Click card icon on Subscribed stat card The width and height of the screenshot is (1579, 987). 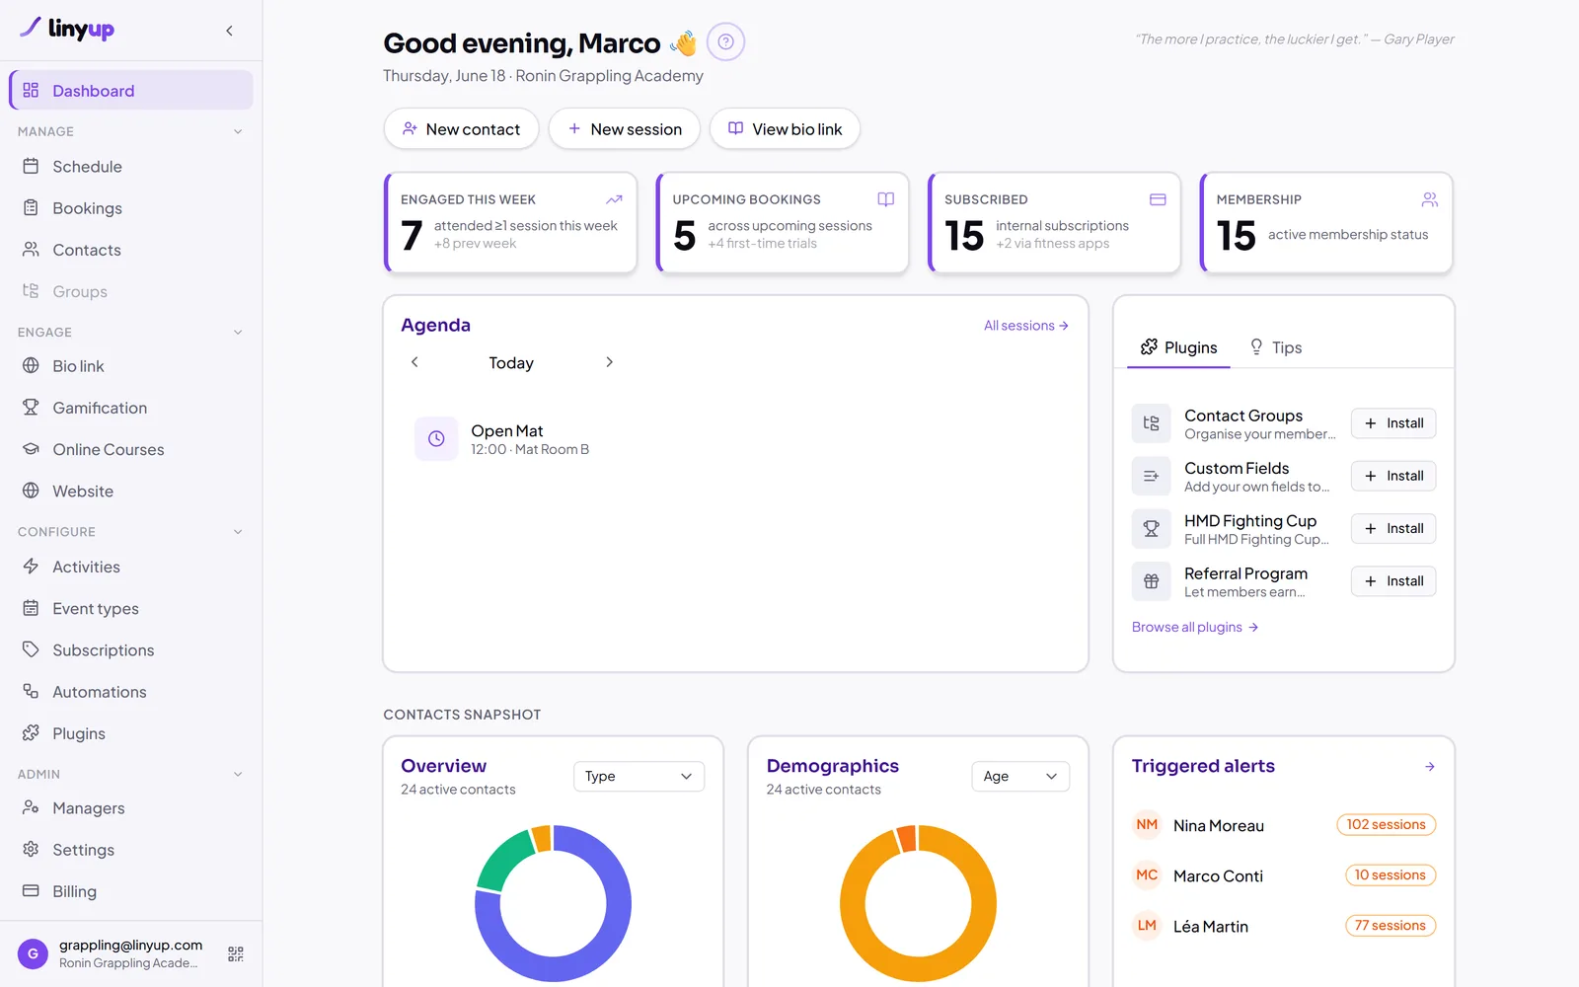pos(1158,199)
